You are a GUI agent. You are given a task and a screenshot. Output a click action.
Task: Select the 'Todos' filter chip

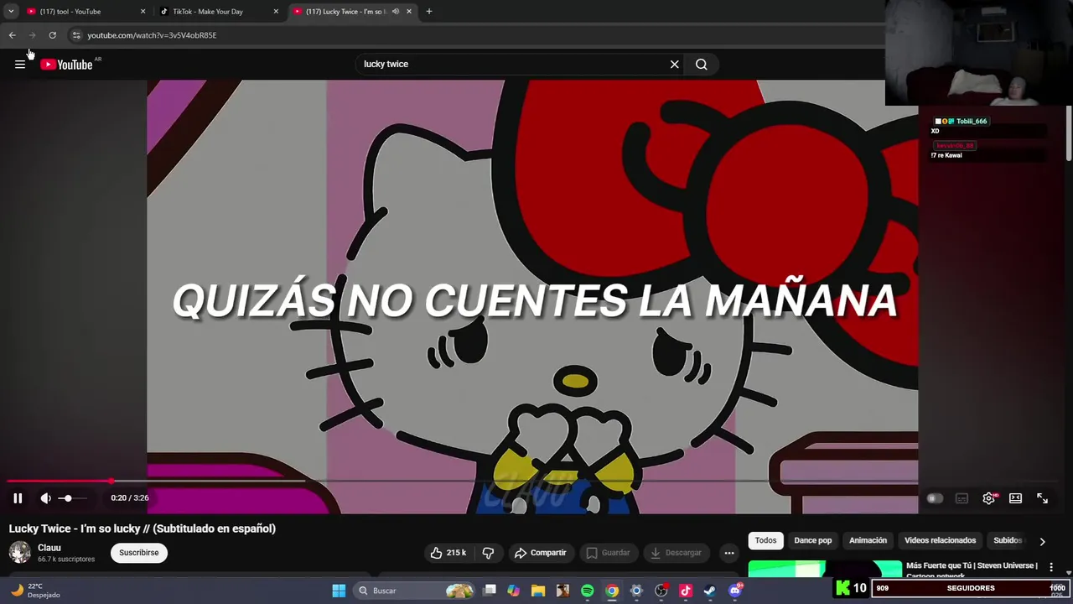point(765,540)
